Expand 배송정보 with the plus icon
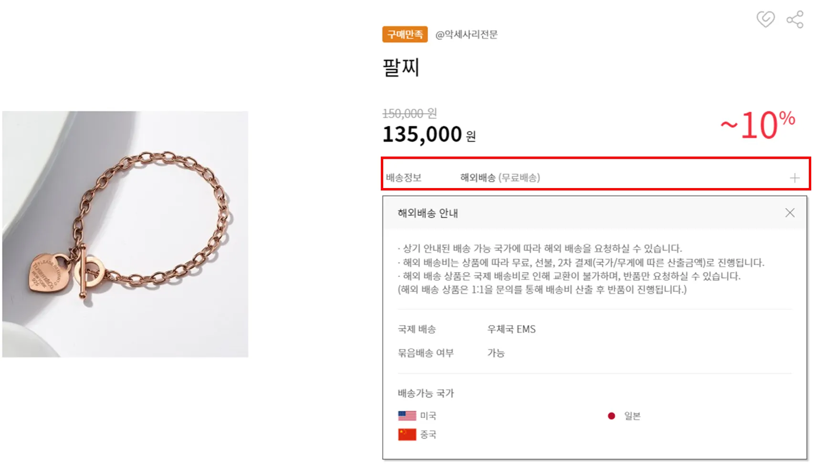 pos(795,178)
